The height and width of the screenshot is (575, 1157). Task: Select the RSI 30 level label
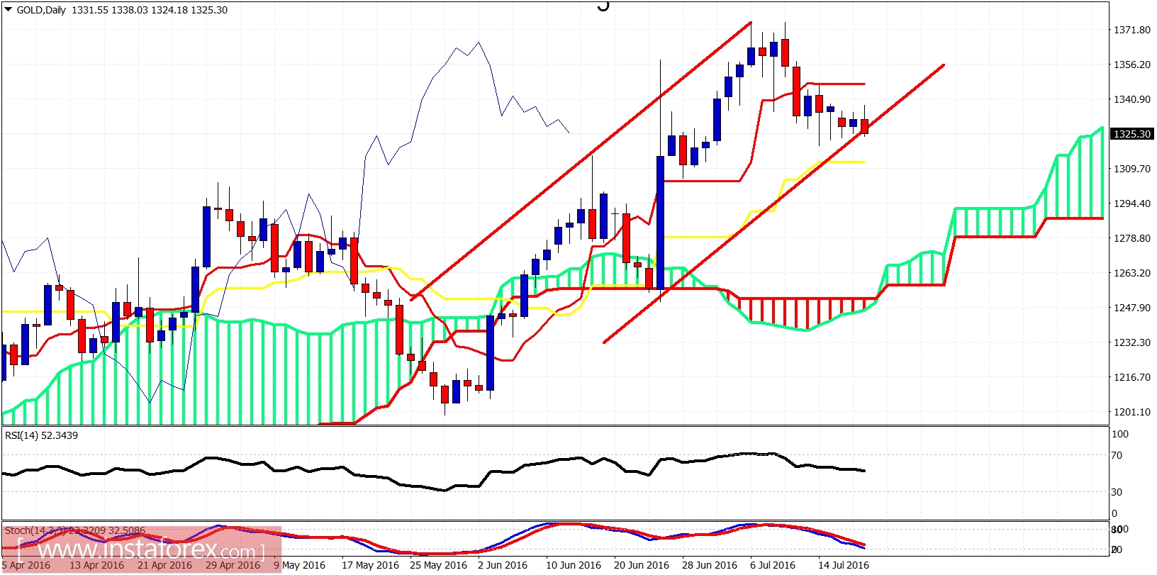coord(1117,491)
